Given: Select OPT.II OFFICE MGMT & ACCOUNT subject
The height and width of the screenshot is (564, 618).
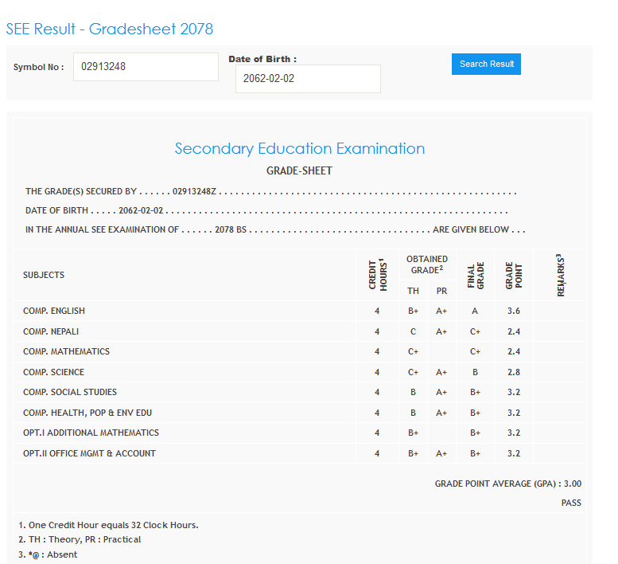Looking at the screenshot, I should [x=89, y=453].
